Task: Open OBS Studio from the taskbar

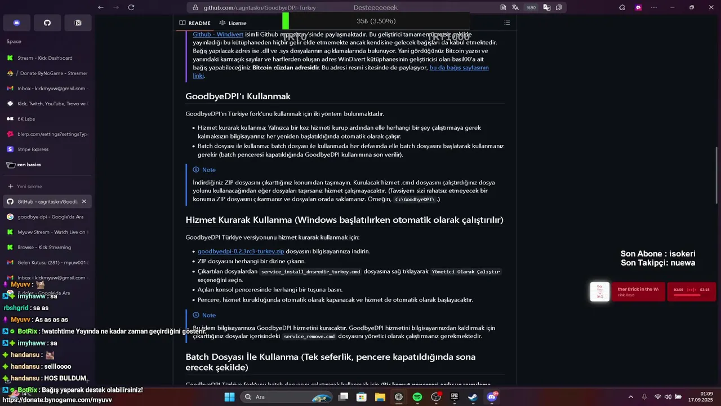Action: click(x=436, y=397)
